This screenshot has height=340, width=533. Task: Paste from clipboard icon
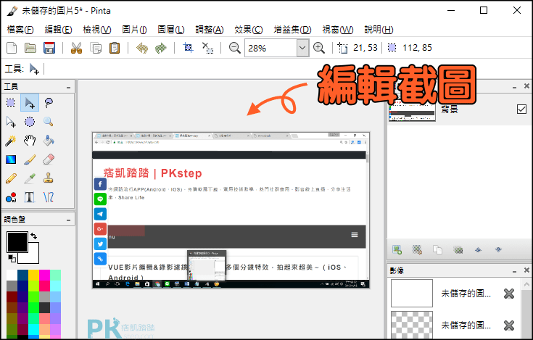[x=115, y=48]
